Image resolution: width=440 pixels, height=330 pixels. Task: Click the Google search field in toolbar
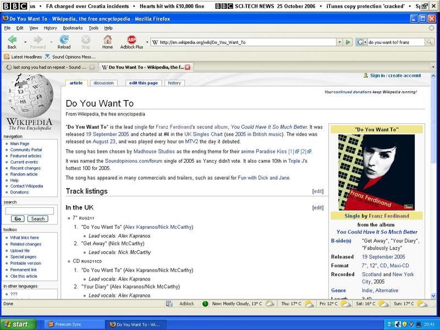[x=396, y=42]
